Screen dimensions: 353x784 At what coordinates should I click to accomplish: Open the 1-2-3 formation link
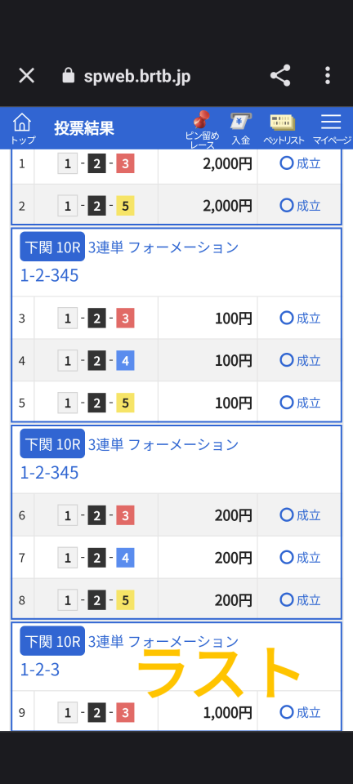[x=39, y=670]
